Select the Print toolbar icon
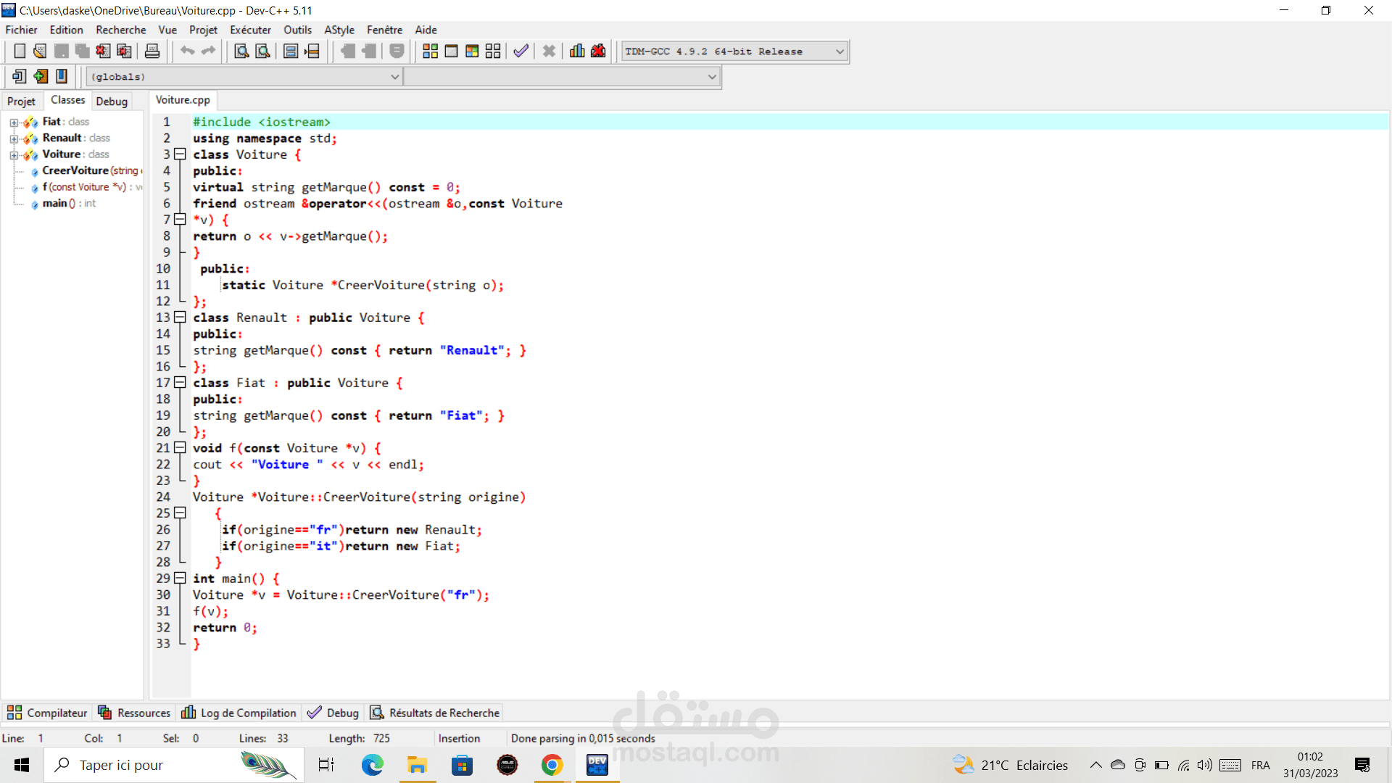The image size is (1392, 783). (x=152, y=51)
